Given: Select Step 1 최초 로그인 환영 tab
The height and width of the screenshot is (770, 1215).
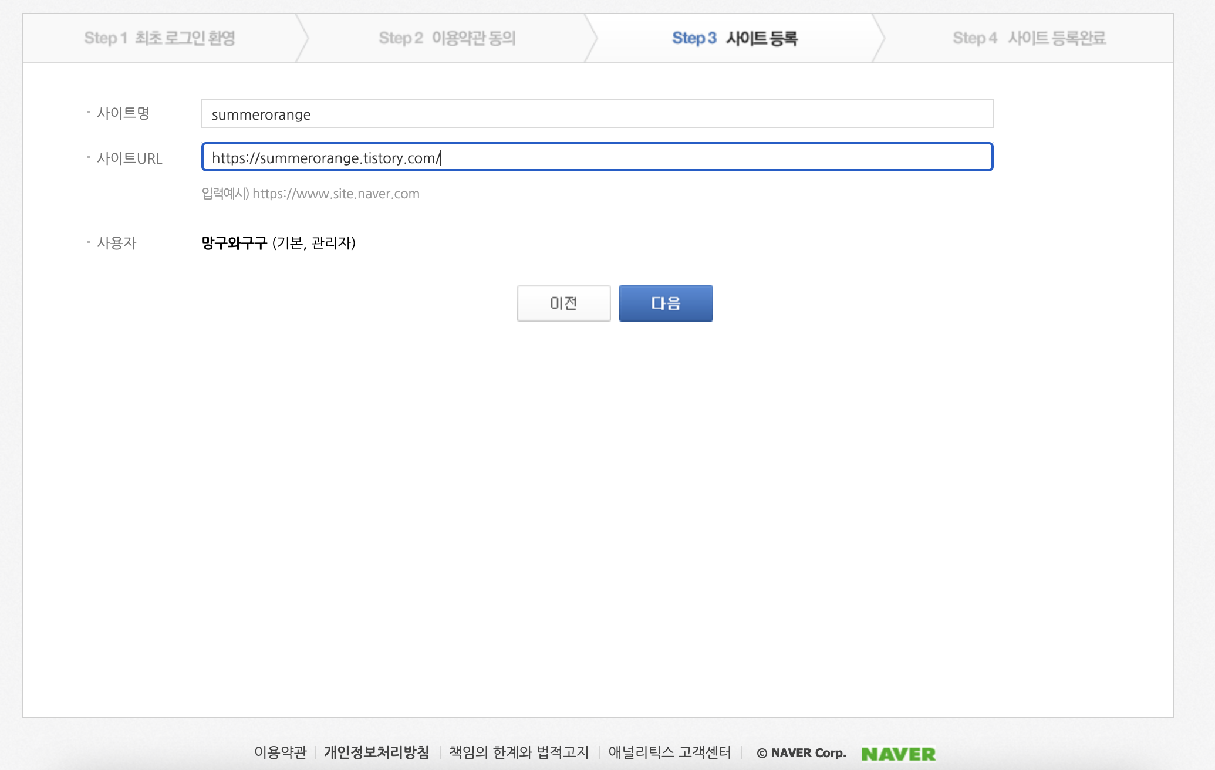Looking at the screenshot, I should coord(160,38).
